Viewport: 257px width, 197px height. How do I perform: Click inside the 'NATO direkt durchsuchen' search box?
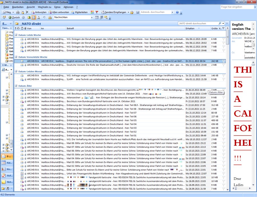coord(198,23)
